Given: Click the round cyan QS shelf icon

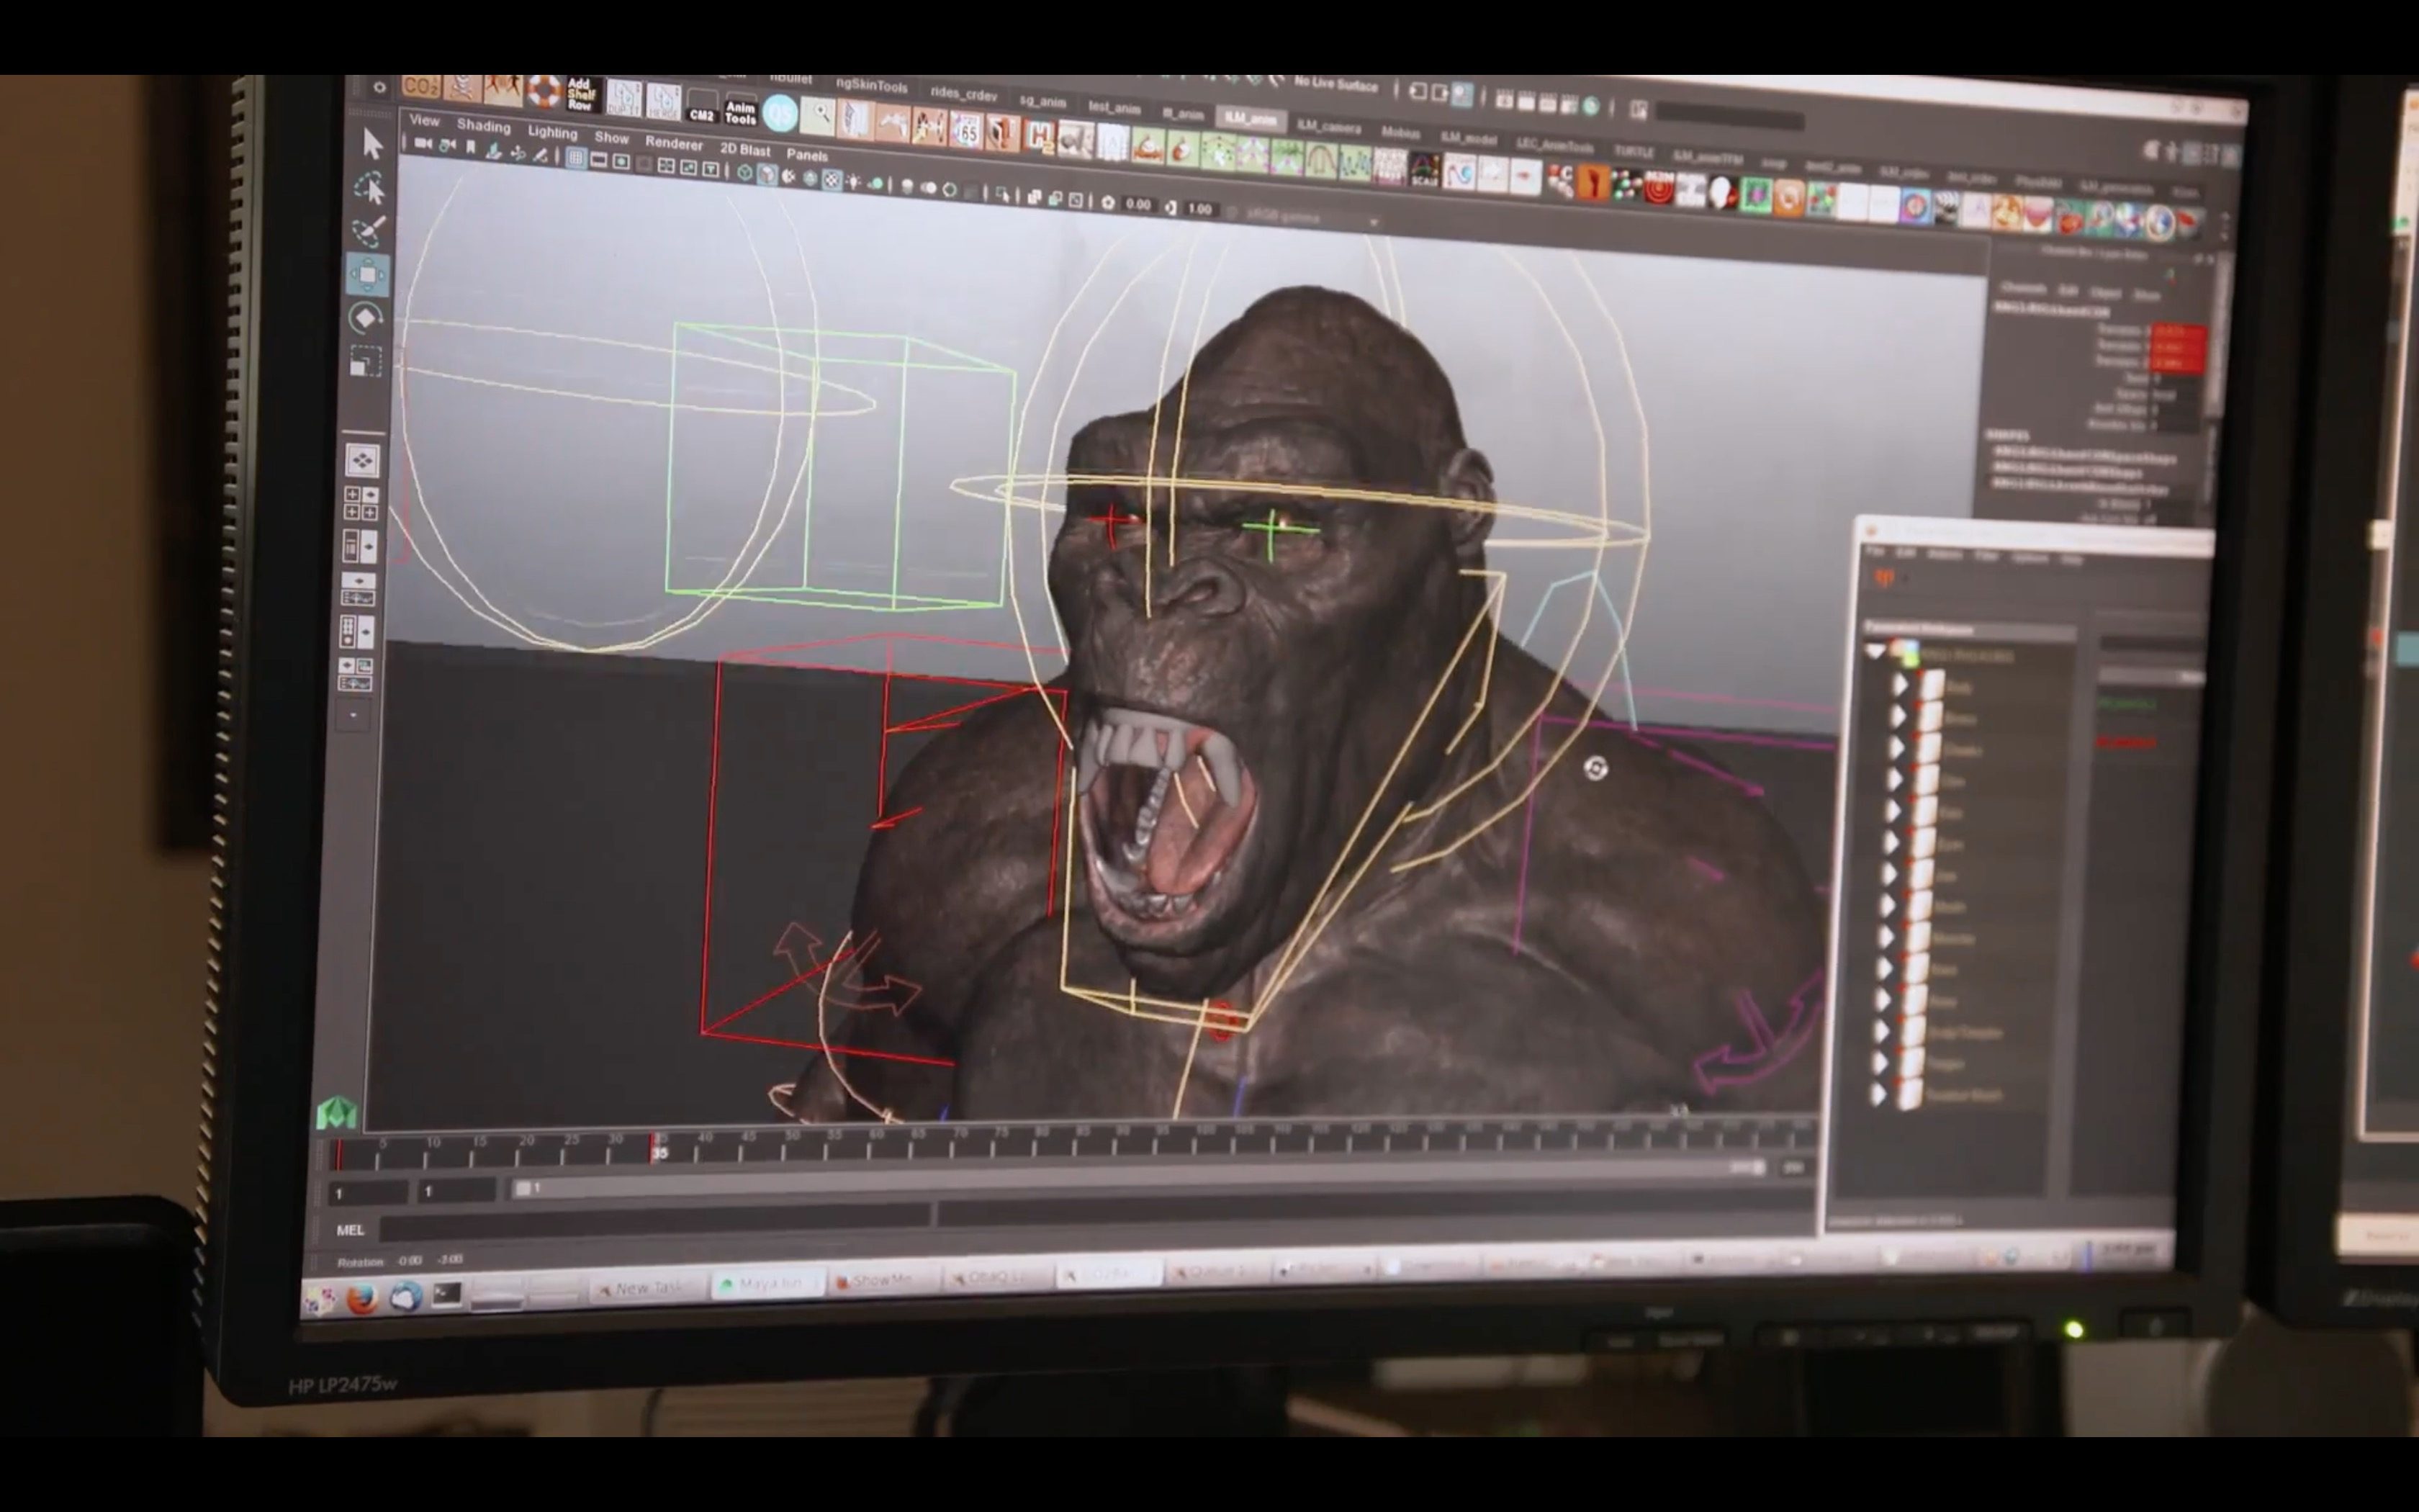Looking at the screenshot, I should coord(780,113).
